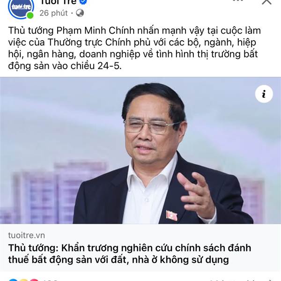Close the post with the X icon
The height and width of the screenshot is (281, 281).
coord(266,2)
